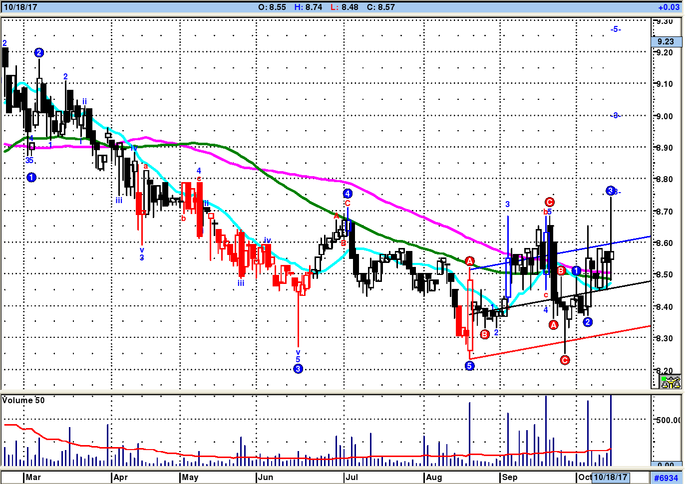The height and width of the screenshot is (484, 699).
Task: Click the balance scale icon beside the price axis
Action: 671,382
